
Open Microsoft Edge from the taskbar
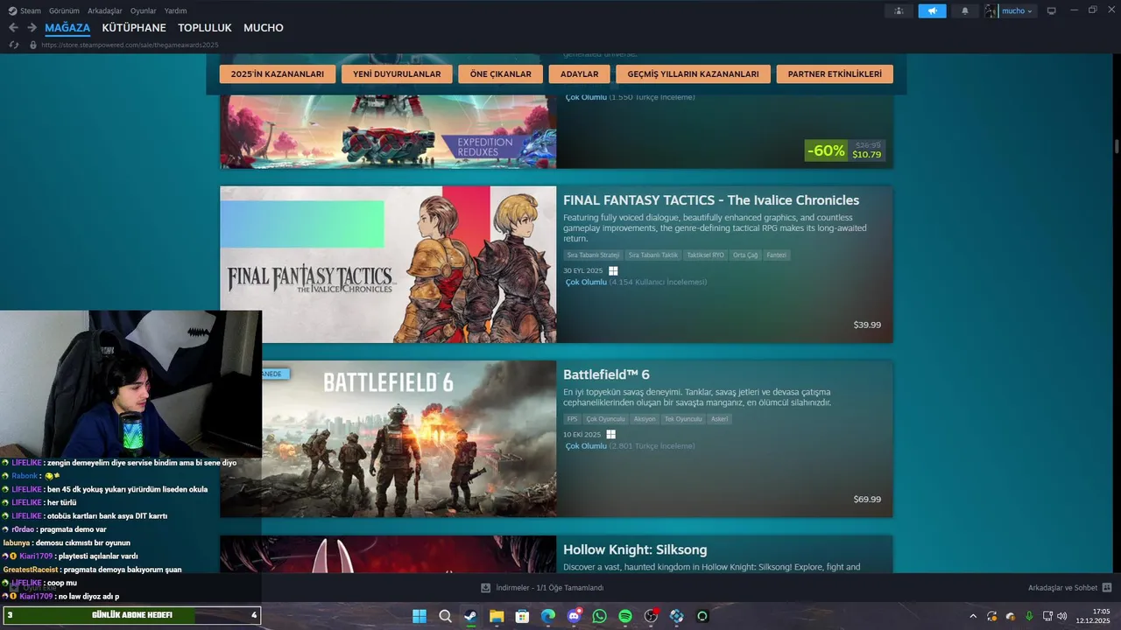(x=548, y=616)
